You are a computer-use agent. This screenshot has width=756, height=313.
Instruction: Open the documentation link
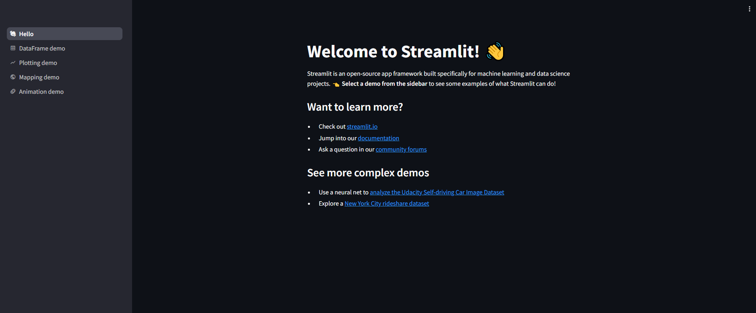click(379, 138)
